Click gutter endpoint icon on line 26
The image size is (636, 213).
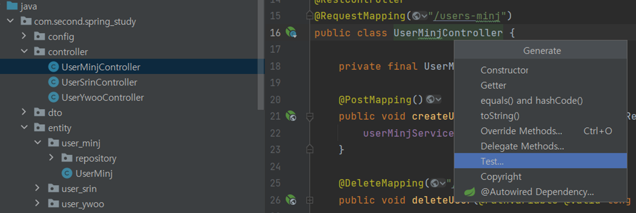[291, 200]
